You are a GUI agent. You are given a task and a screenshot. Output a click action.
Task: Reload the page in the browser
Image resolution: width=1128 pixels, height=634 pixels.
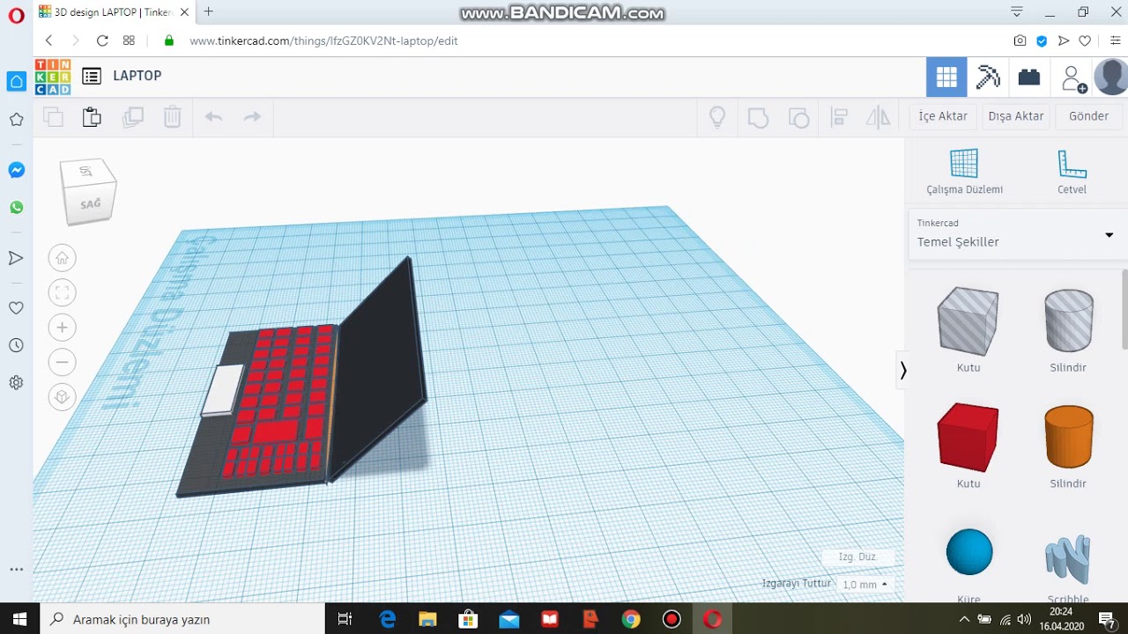click(102, 41)
